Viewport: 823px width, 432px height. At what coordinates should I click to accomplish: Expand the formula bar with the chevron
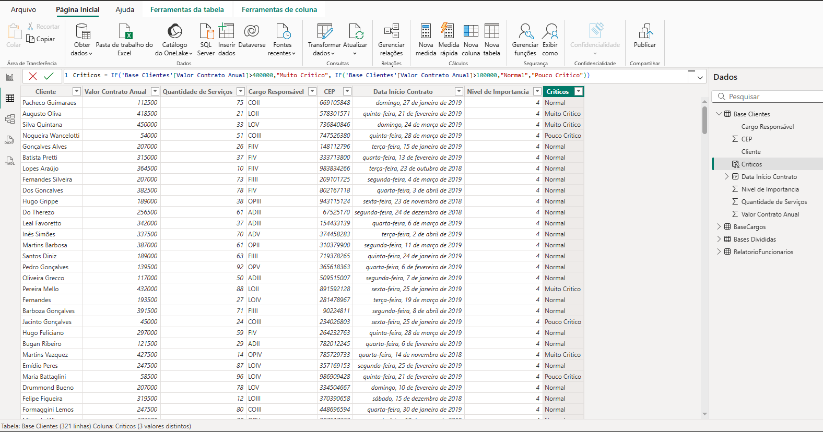(x=700, y=77)
